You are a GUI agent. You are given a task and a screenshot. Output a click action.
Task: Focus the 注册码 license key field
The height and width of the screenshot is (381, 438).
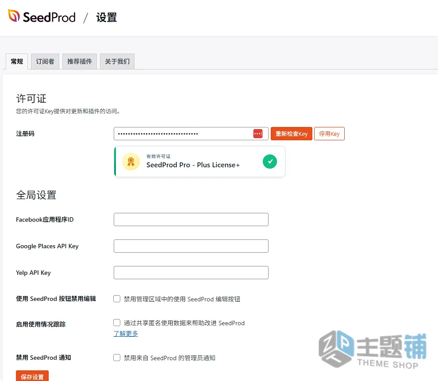(x=191, y=134)
